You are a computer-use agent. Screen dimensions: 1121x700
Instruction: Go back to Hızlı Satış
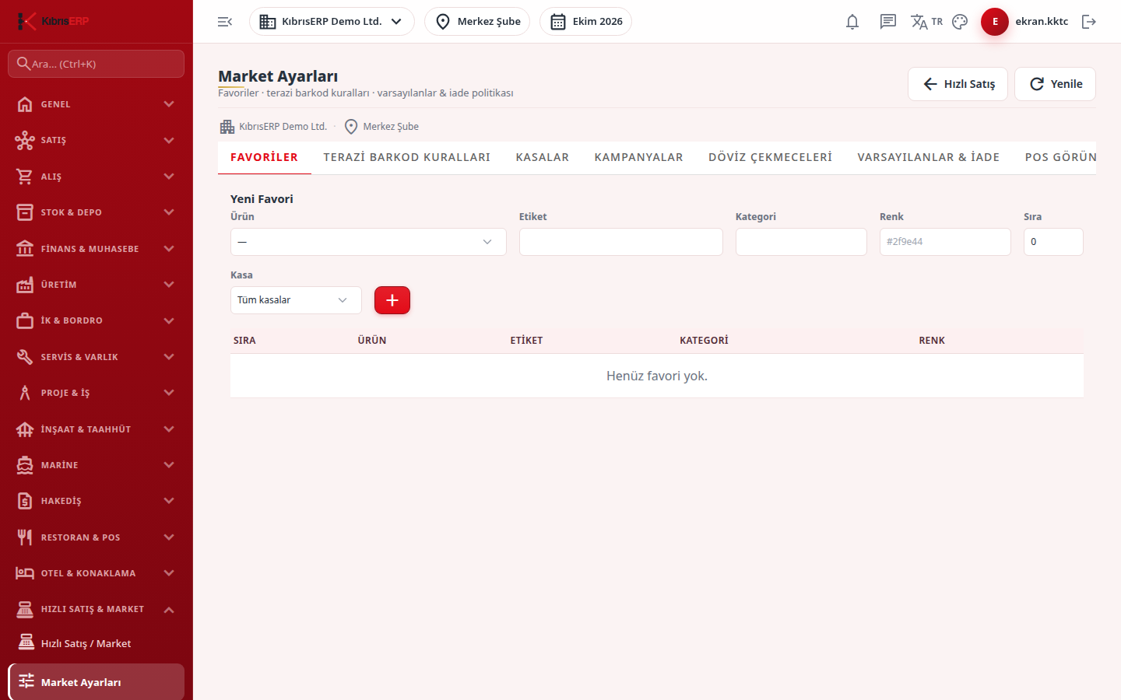(958, 84)
